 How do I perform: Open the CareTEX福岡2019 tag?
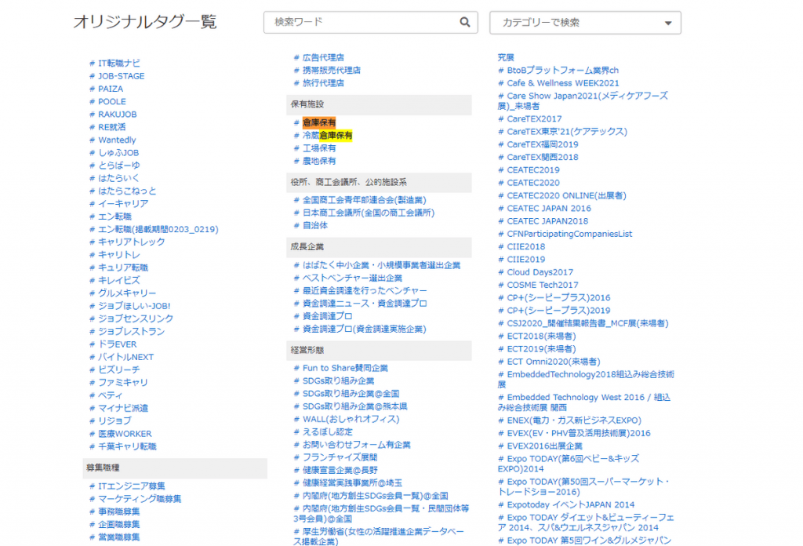click(543, 144)
